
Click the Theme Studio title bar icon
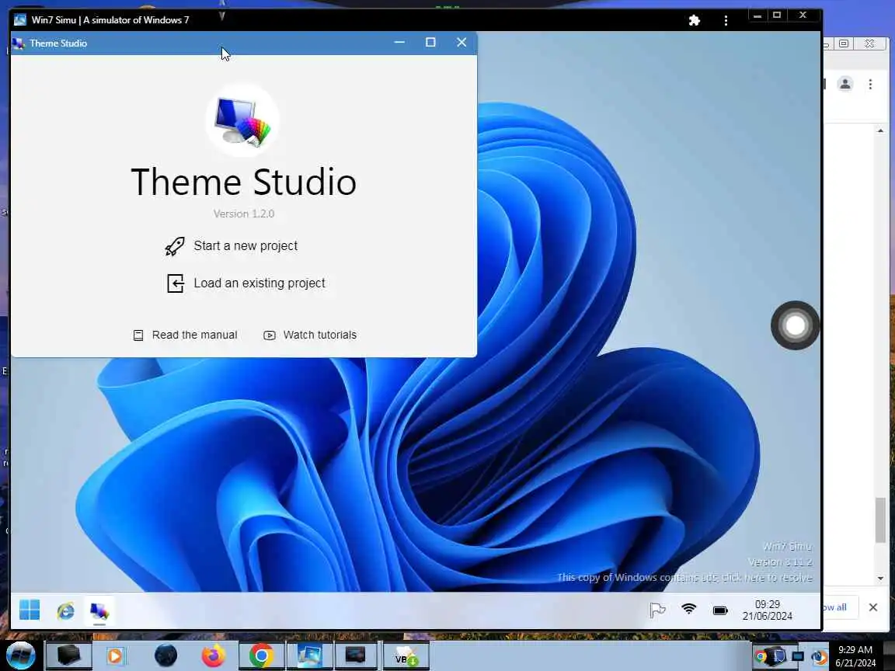coord(19,43)
